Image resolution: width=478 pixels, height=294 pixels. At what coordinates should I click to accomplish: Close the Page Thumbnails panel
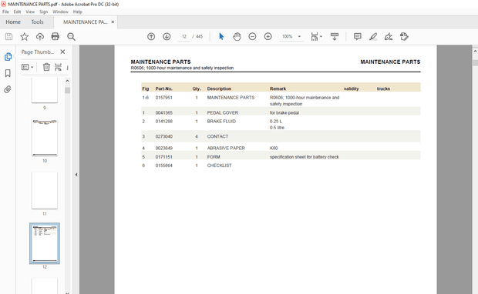[x=62, y=52]
